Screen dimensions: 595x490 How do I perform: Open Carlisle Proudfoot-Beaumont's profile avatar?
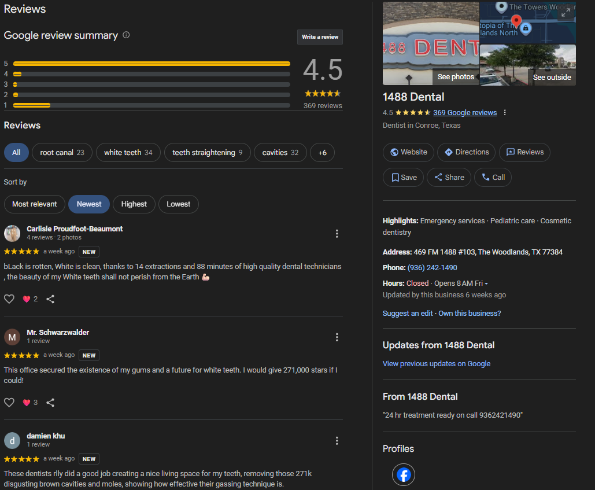[12, 233]
